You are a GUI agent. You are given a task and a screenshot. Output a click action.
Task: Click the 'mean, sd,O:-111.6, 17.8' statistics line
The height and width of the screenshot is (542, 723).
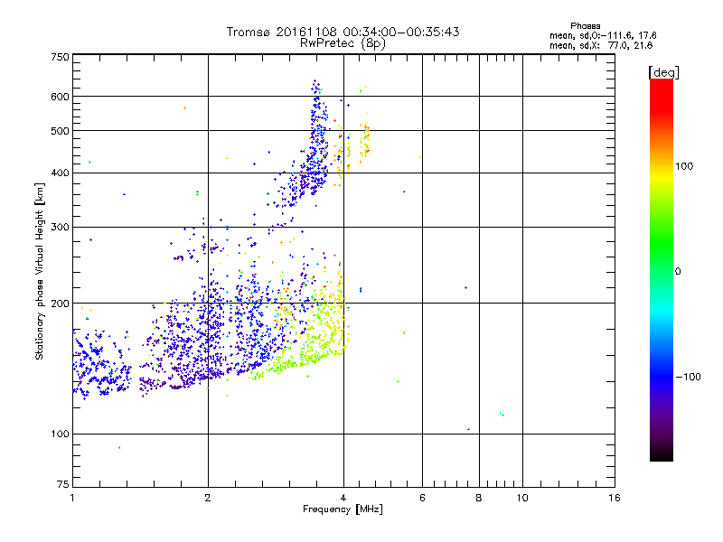603,35
